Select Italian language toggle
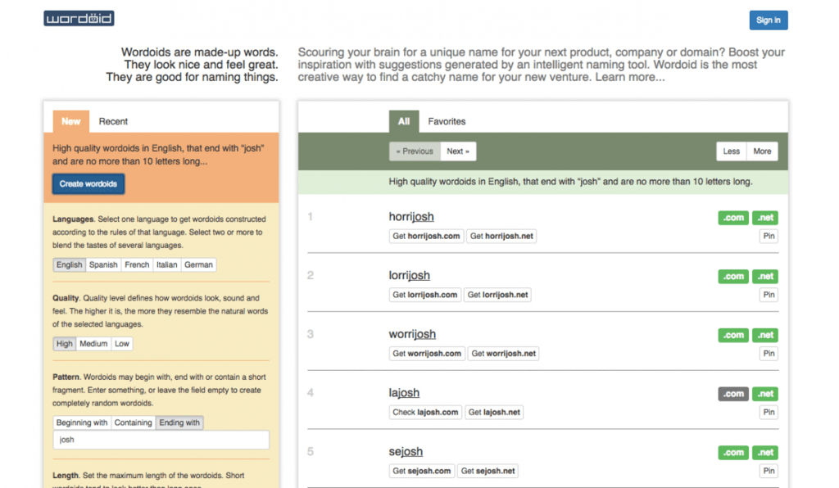This screenshot has width=839, height=488. coord(167,264)
